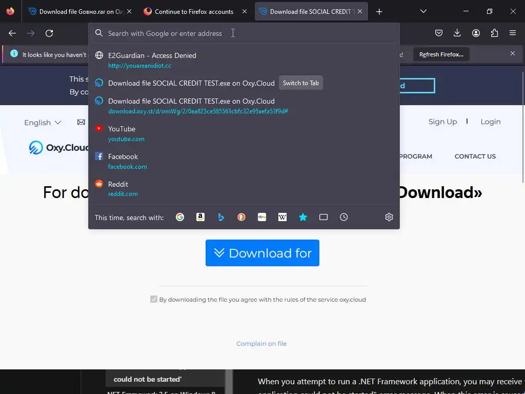Click the address bar search field

244,33
